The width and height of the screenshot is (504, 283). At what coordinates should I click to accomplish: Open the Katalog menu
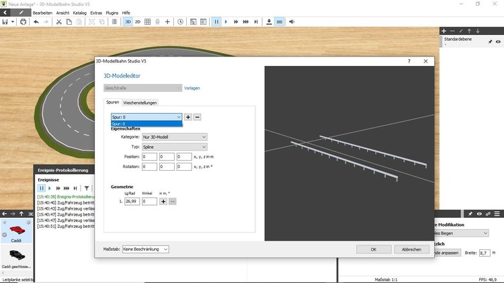(x=80, y=13)
